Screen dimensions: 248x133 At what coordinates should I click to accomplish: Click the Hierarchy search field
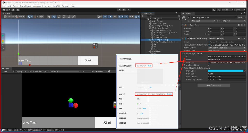[163, 16]
